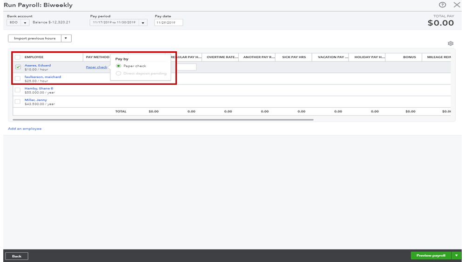This screenshot has width=465, height=262.
Task: Check the Hamby, Shane B checkbox
Action: point(18,90)
